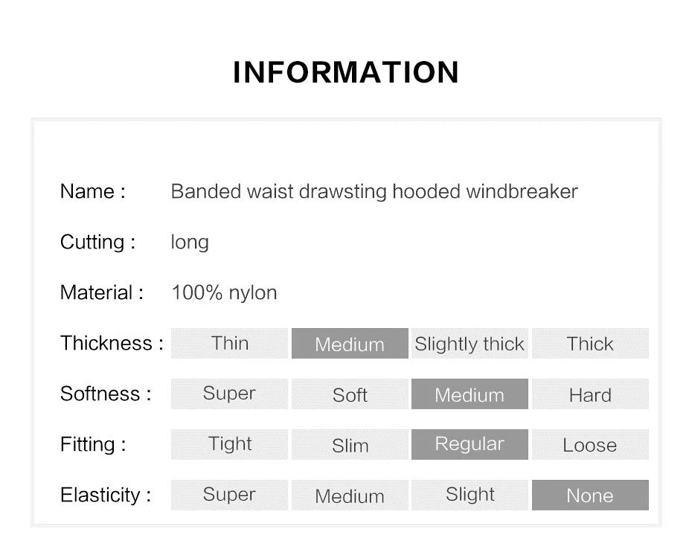Click the Cutting value long
Viewport: 692px width, 555px height.
tap(190, 243)
